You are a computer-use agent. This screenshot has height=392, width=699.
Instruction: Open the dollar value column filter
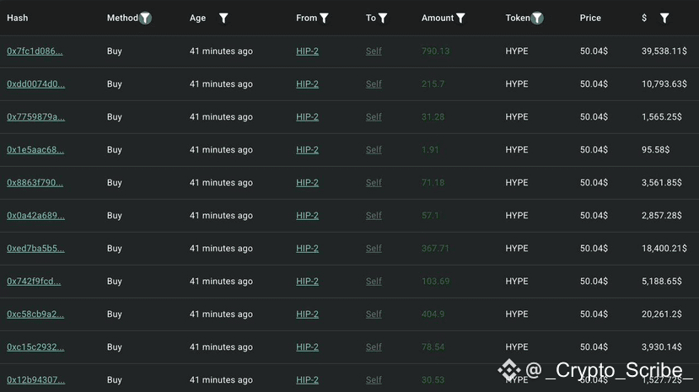(x=664, y=18)
